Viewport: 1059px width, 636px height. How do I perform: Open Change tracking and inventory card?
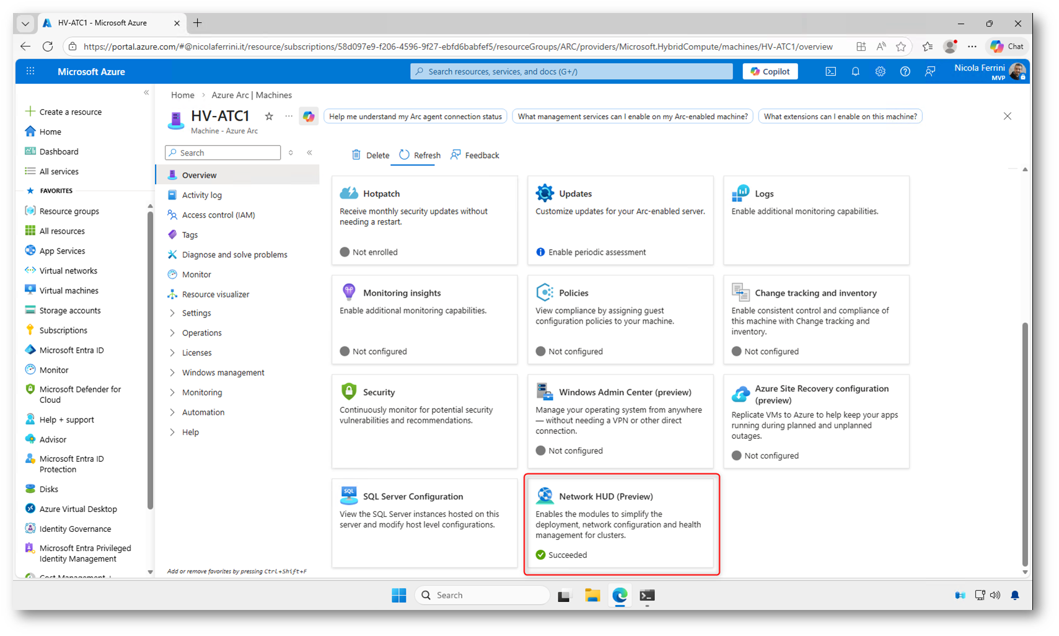(x=816, y=319)
